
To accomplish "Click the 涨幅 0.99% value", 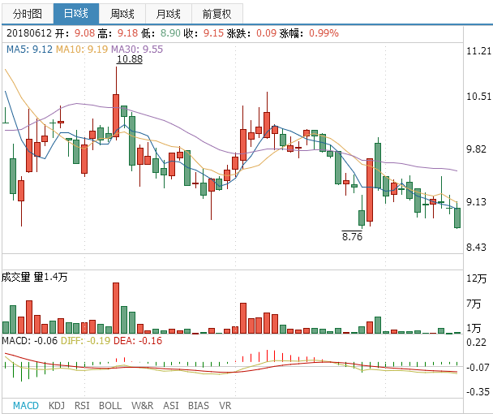I will point(324,33).
